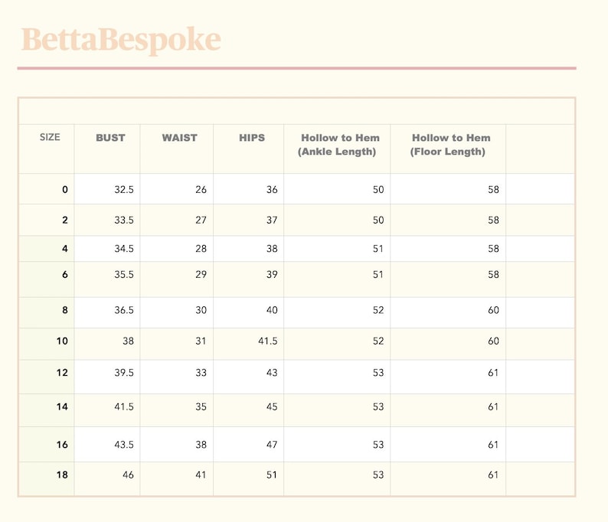This screenshot has width=608, height=522.
Task: Click floor length 58 in size 6 row
Action: [494, 274]
